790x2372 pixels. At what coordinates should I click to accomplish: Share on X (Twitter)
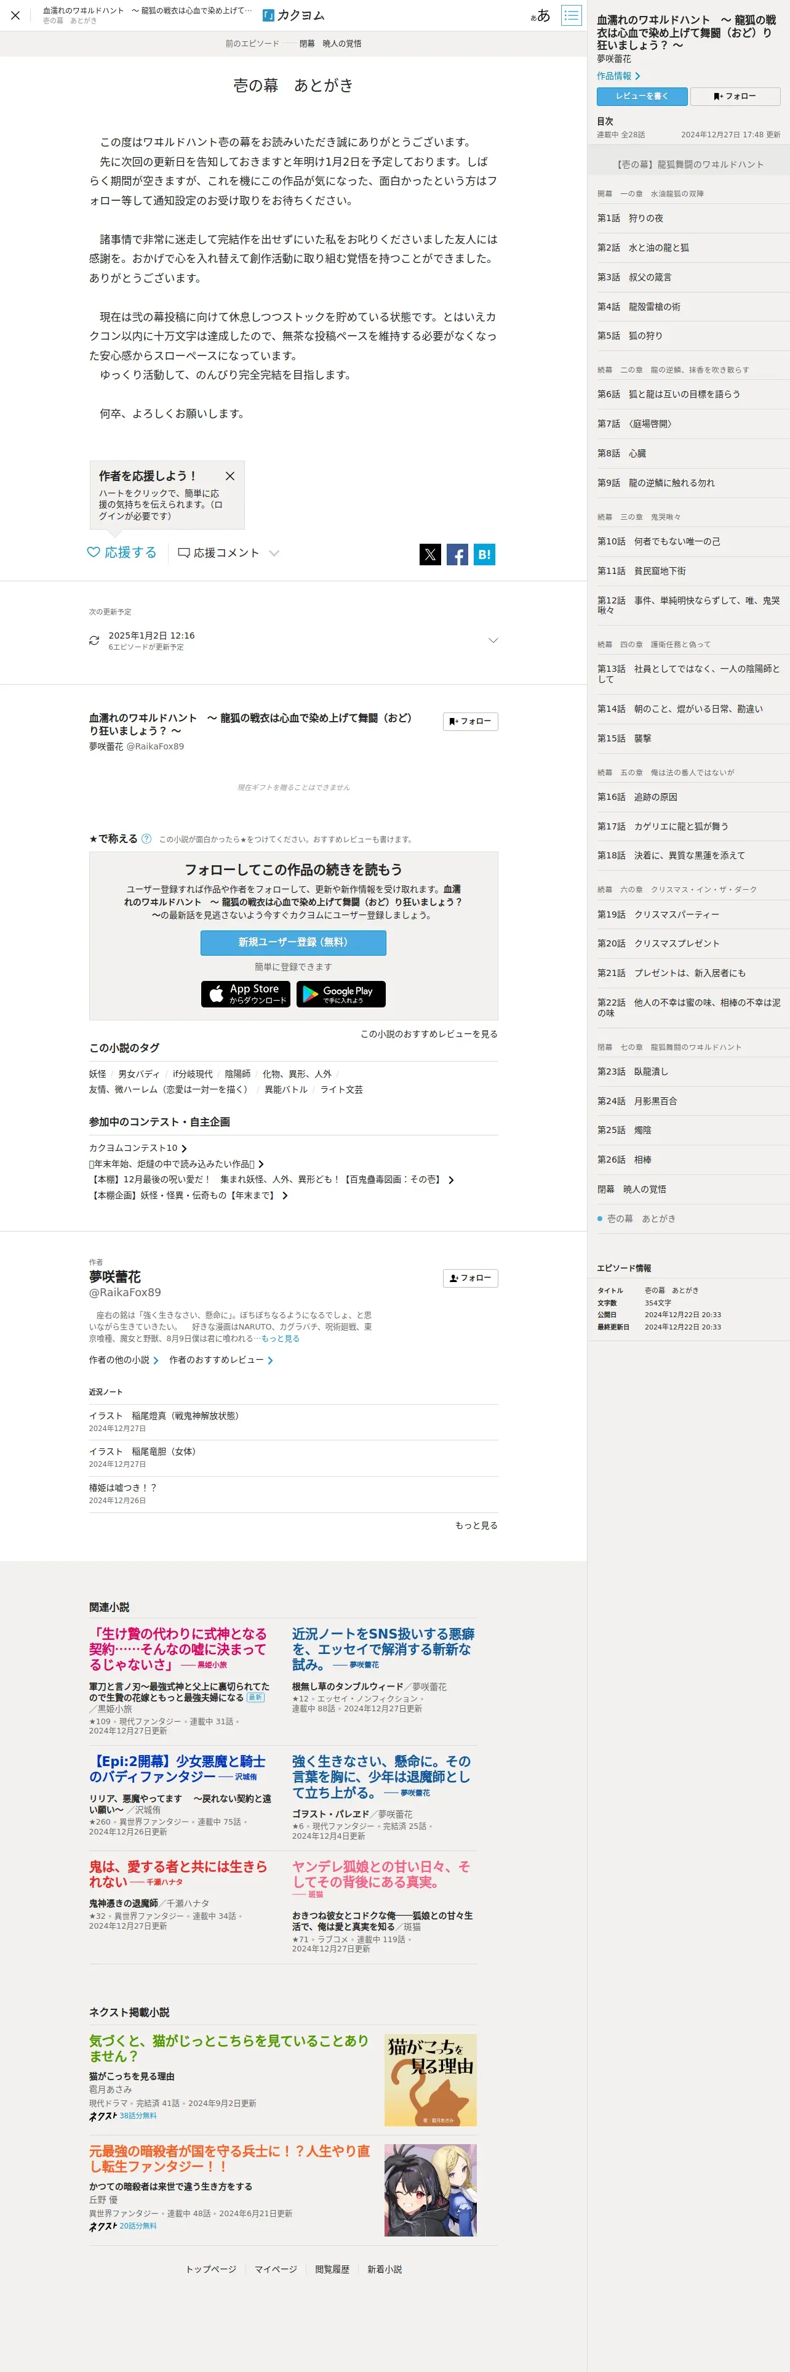429,554
